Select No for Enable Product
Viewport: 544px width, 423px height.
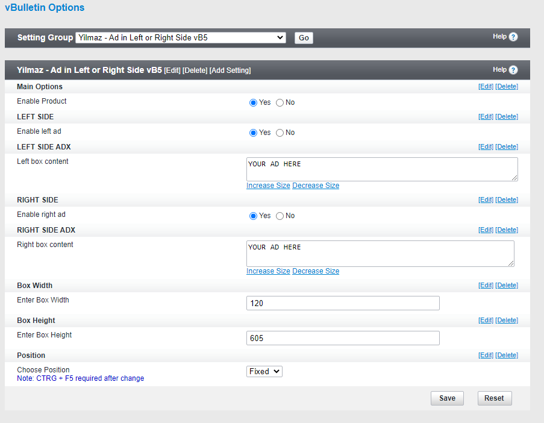point(280,102)
